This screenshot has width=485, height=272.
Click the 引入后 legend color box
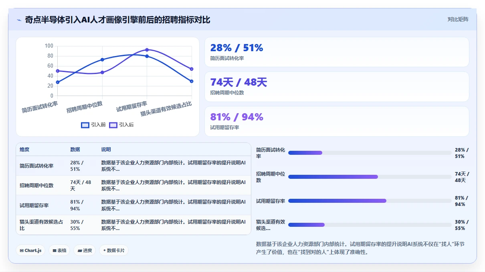[113, 125]
